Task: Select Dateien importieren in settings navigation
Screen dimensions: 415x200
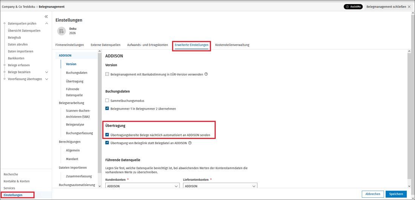Action: (x=73, y=168)
